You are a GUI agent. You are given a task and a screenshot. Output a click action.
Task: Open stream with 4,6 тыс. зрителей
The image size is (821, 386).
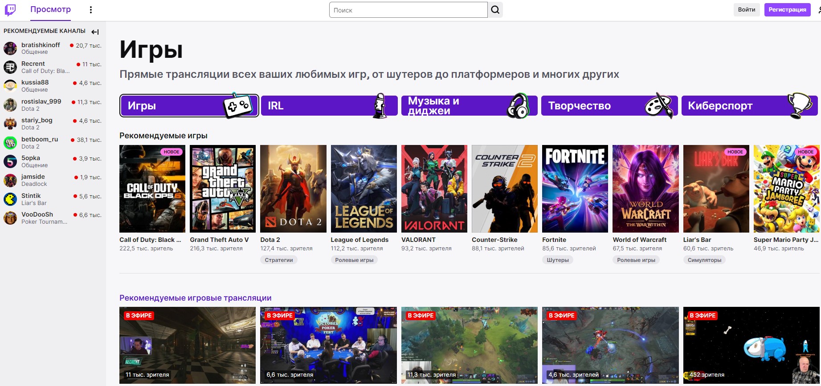point(610,346)
